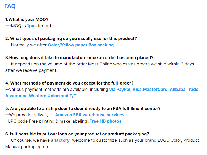Click the question about packaging types
This screenshot has height=155, width=207.
71,38
